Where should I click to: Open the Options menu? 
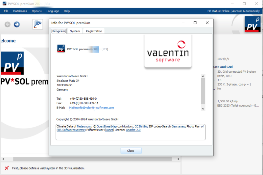click(37, 11)
